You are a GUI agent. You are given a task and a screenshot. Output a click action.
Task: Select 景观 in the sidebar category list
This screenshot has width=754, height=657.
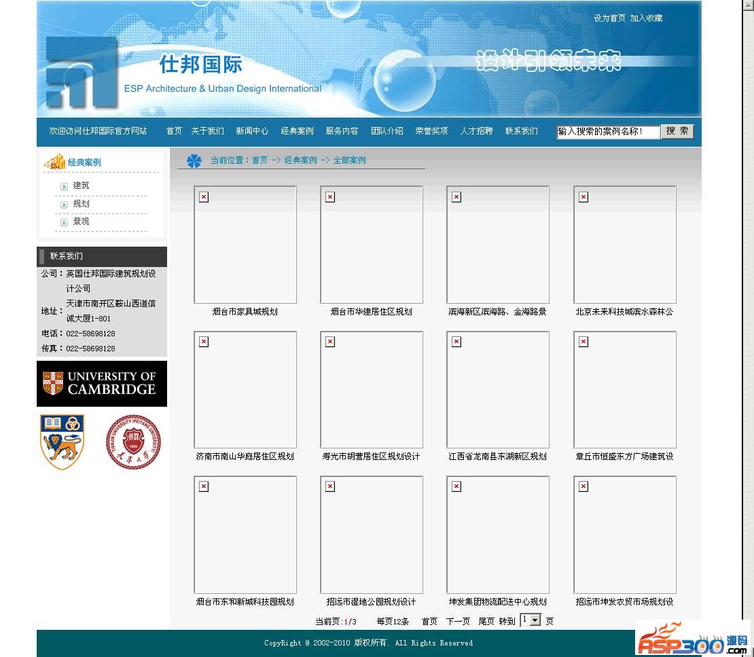click(81, 221)
